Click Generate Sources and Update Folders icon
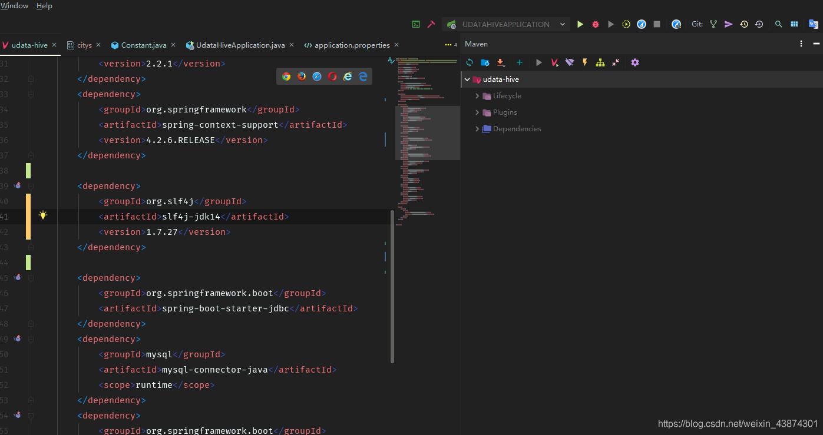This screenshot has height=435, width=823. tap(485, 62)
